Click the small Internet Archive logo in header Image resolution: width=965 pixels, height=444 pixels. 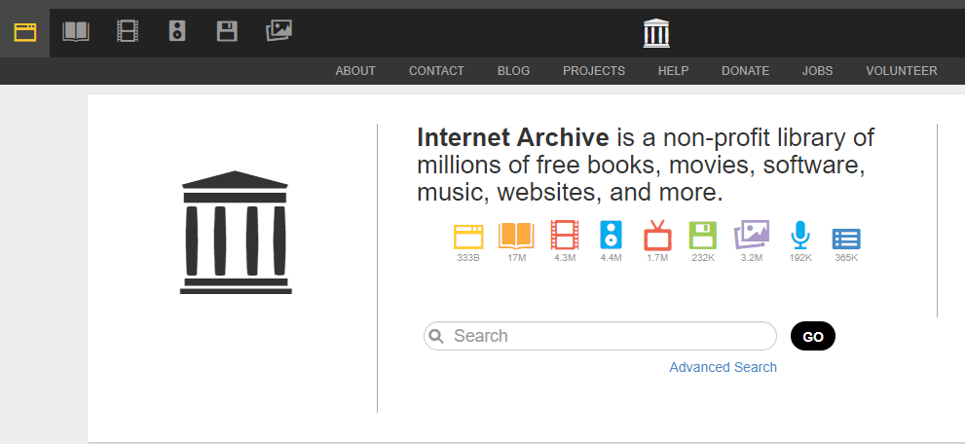pos(657,33)
